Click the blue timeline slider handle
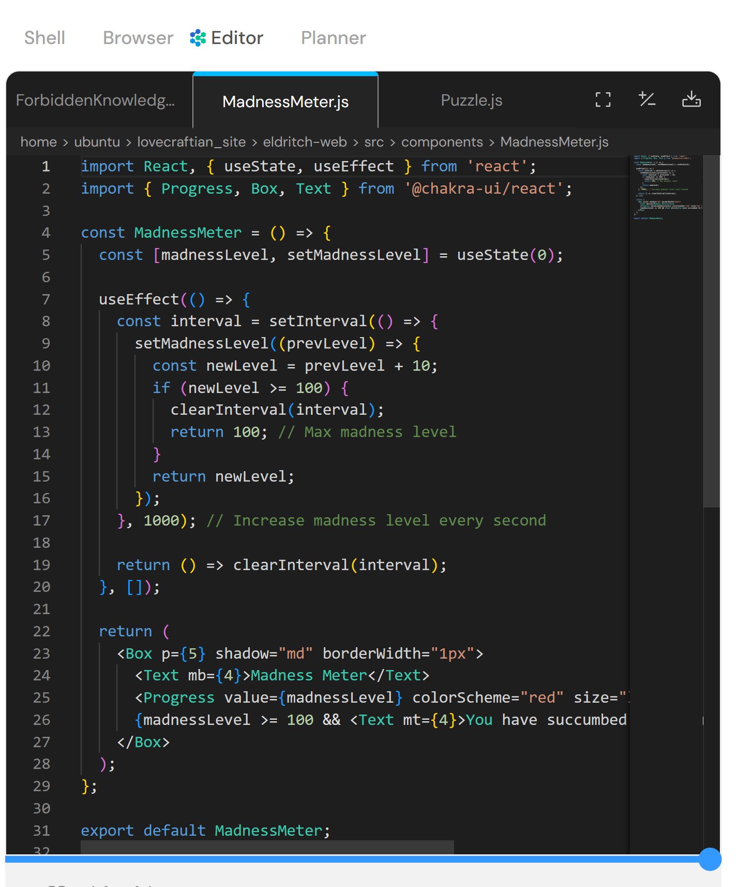 click(x=710, y=859)
